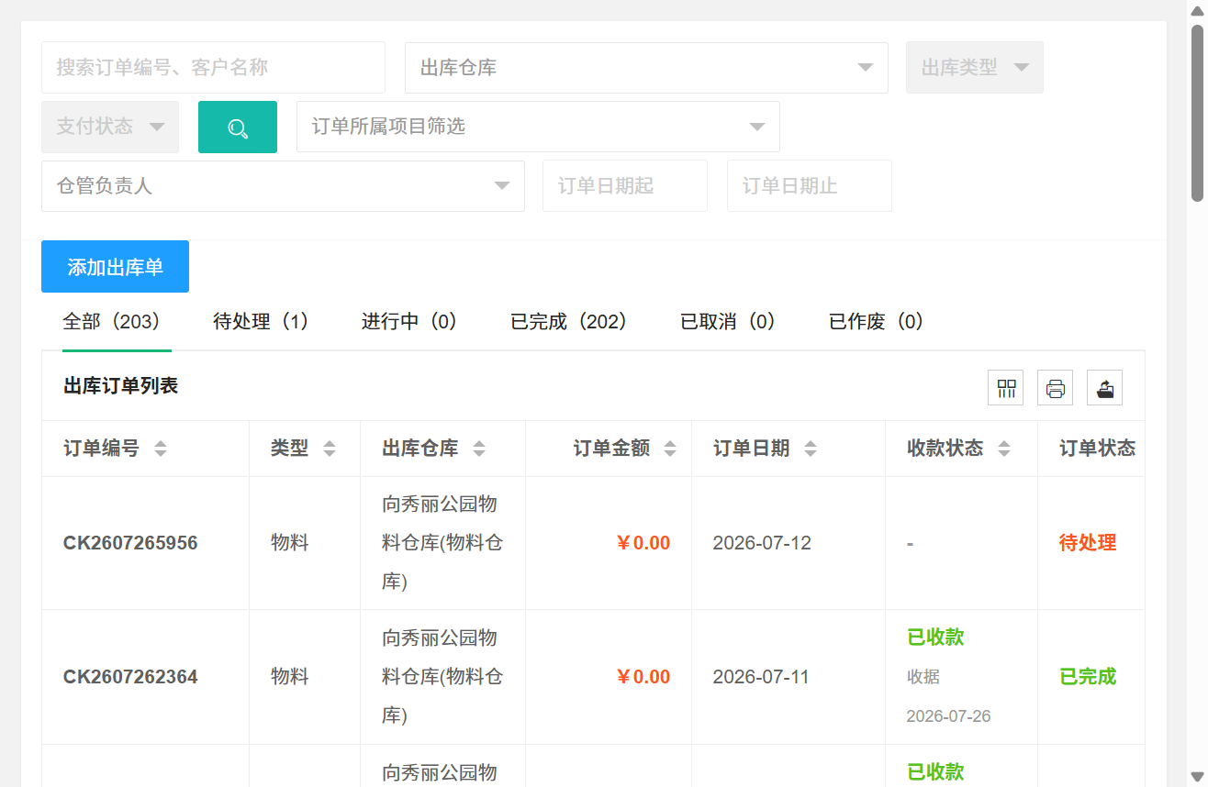
Task: Click the teal search magnifier button
Action: [x=237, y=127]
